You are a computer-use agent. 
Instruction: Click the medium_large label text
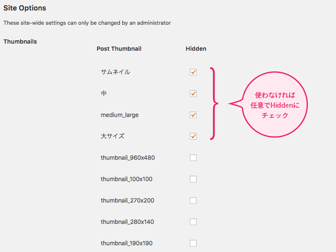tap(120, 115)
